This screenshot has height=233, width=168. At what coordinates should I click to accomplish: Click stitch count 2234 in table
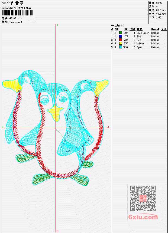pyautogui.click(x=125, y=47)
